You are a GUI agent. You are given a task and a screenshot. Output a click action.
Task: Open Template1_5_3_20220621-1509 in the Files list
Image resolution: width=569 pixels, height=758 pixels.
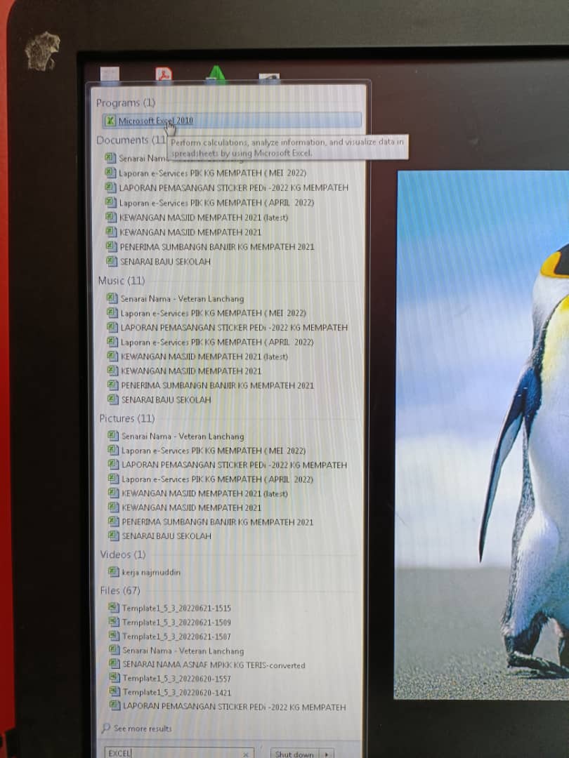[176, 623]
